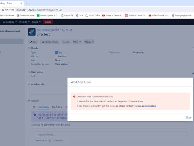The width and height of the screenshot is (194, 146).
Task: Click Got it in pin notice
Action: (40, 118)
